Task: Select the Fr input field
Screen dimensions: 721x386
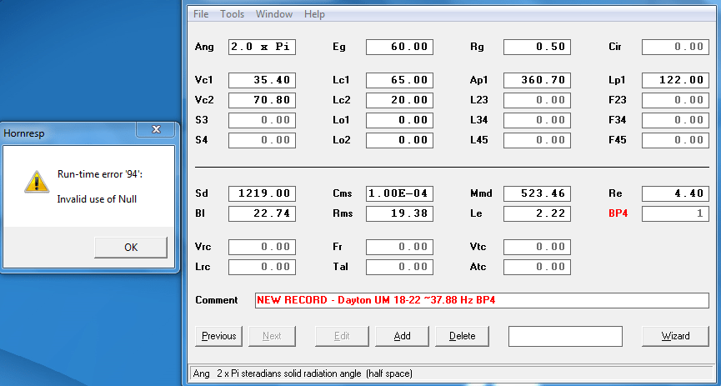Action: point(399,247)
